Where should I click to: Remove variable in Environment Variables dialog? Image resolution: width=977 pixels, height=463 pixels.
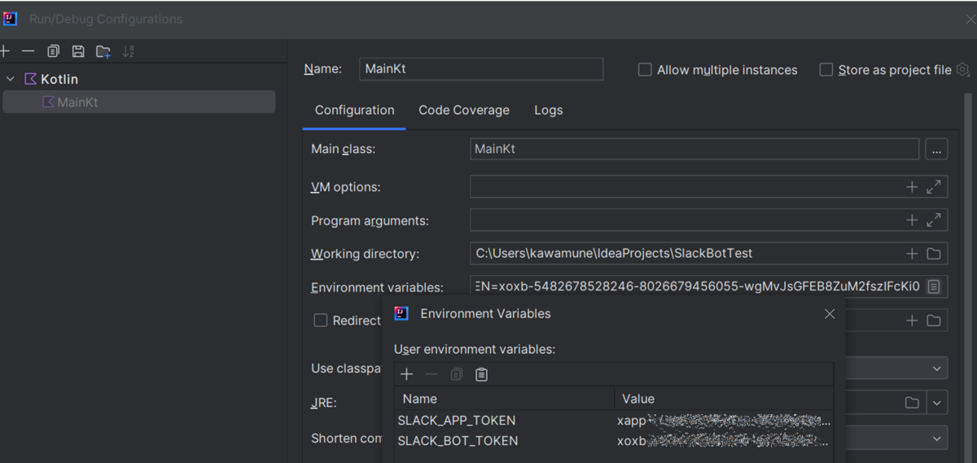(432, 374)
